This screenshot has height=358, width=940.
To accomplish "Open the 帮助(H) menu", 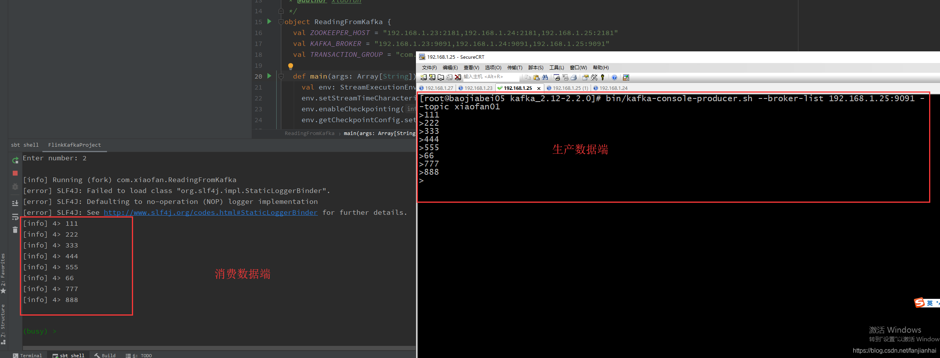I will click(601, 68).
